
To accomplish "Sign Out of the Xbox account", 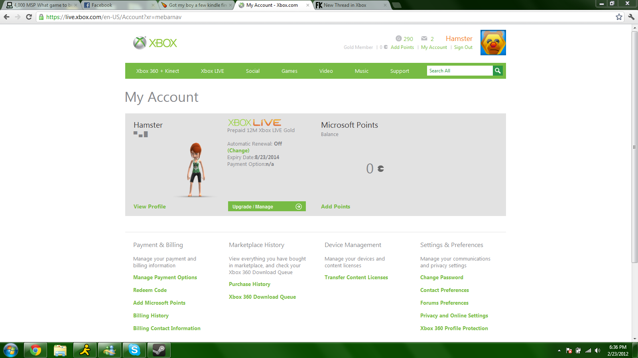I will pyautogui.click(x=463, y=47).
